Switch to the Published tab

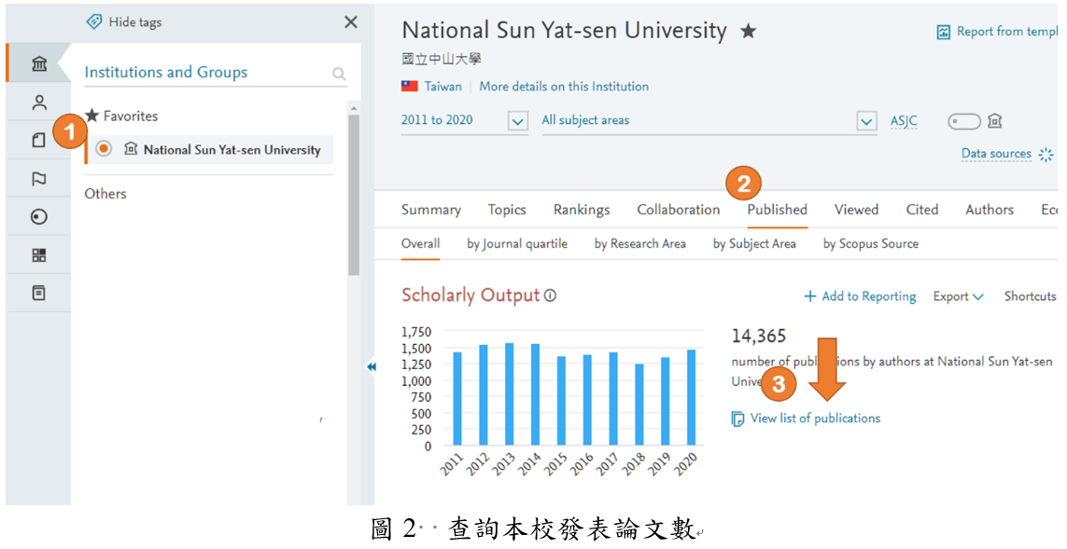(x=777, y=210)
